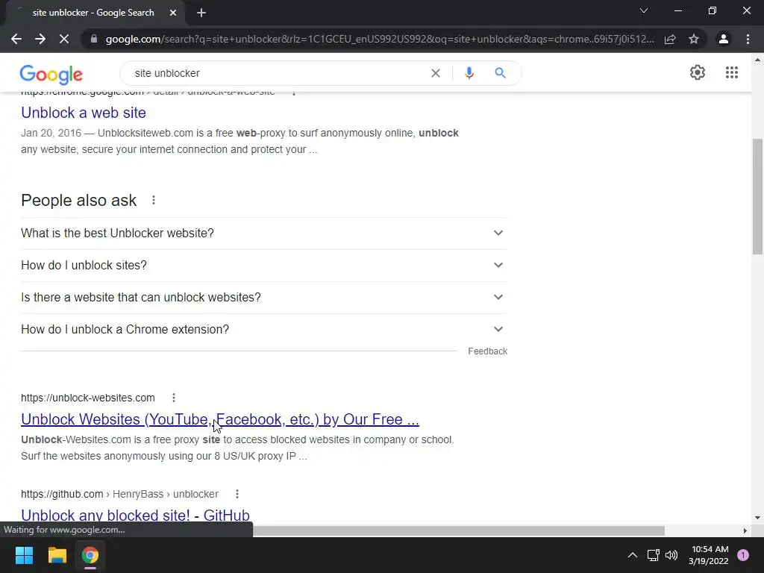Click the Chrome taskbar icon
This screenshot has height=573, width=764.
(x=90, y=555)
